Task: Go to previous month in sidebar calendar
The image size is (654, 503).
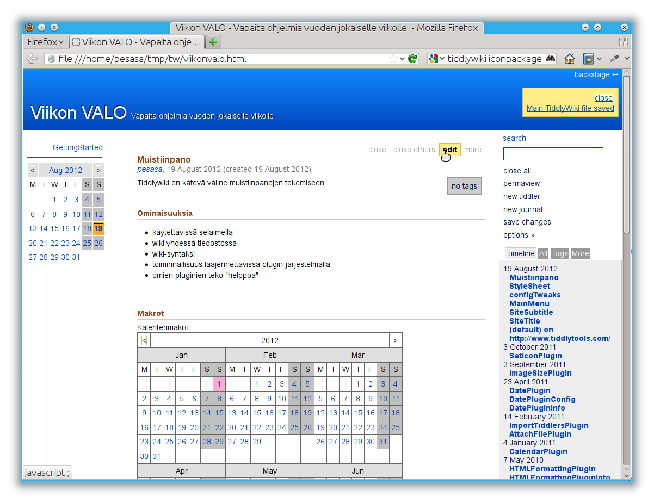Action: (x=33, y=170)
